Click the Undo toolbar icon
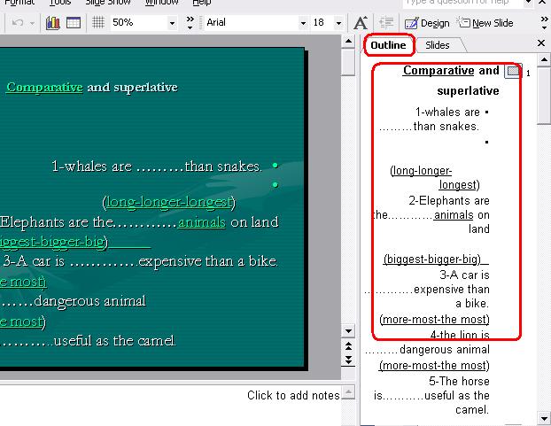The height and width of the screenshot is (426, 551). click(18, 23)
